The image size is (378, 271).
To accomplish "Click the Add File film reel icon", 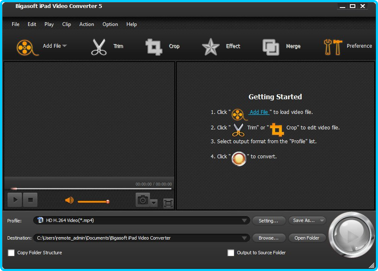I will (x=27, y=47).
